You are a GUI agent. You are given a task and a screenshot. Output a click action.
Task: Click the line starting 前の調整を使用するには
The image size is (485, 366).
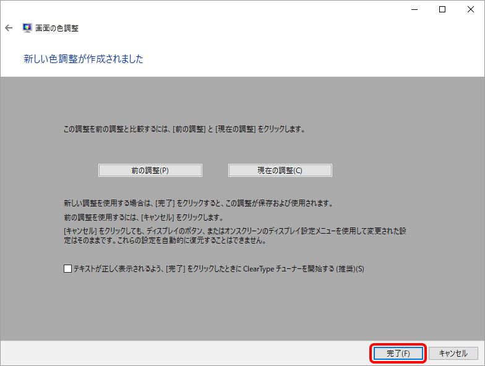143,218
